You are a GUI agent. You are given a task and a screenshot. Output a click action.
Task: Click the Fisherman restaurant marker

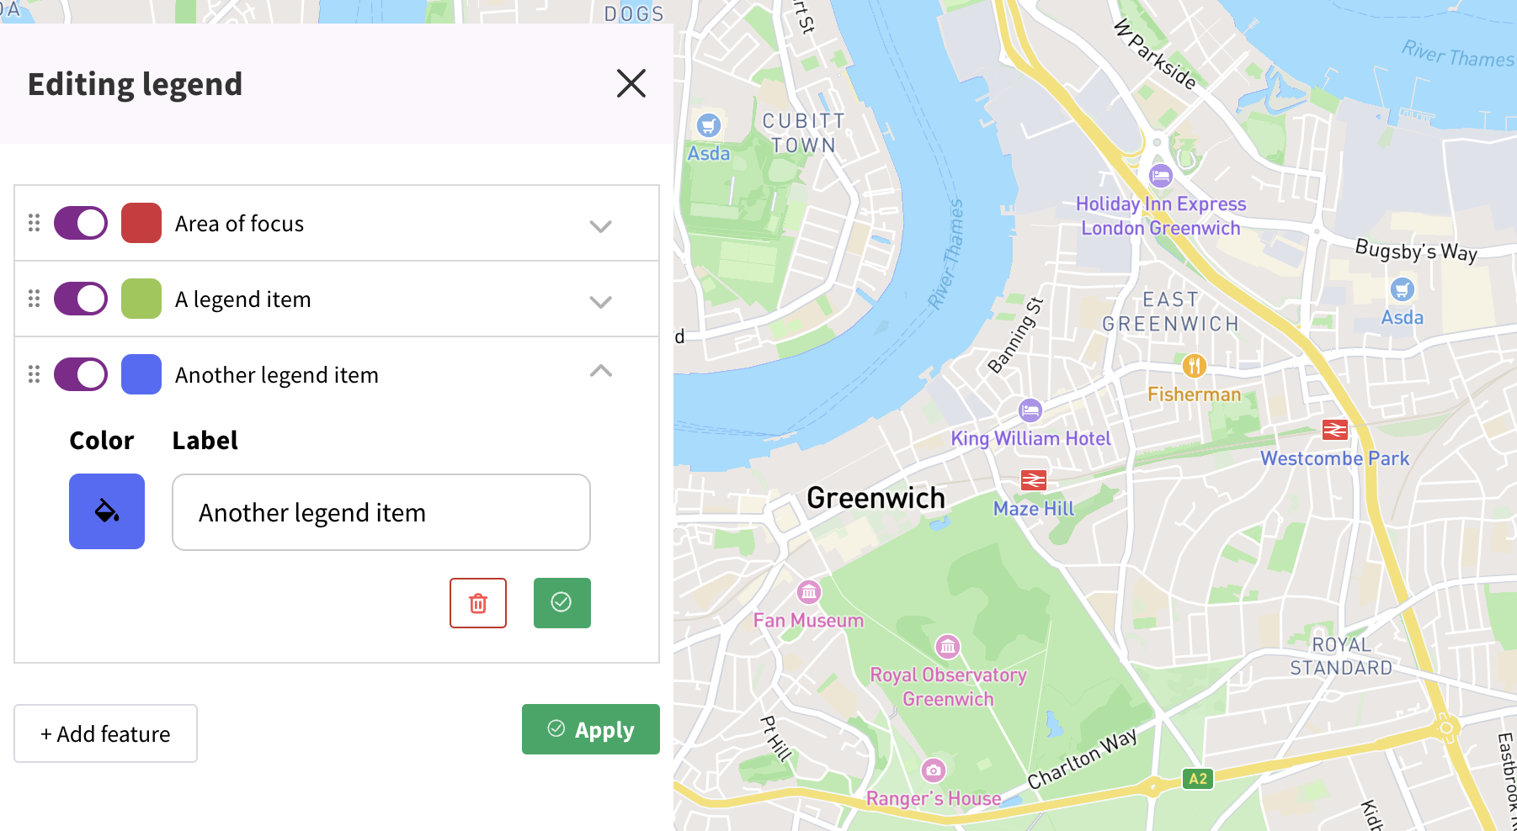tap(1194, 366)
